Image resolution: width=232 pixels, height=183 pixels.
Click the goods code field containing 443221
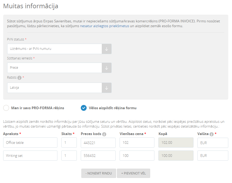pyautogui.click(x=98, y=143)
